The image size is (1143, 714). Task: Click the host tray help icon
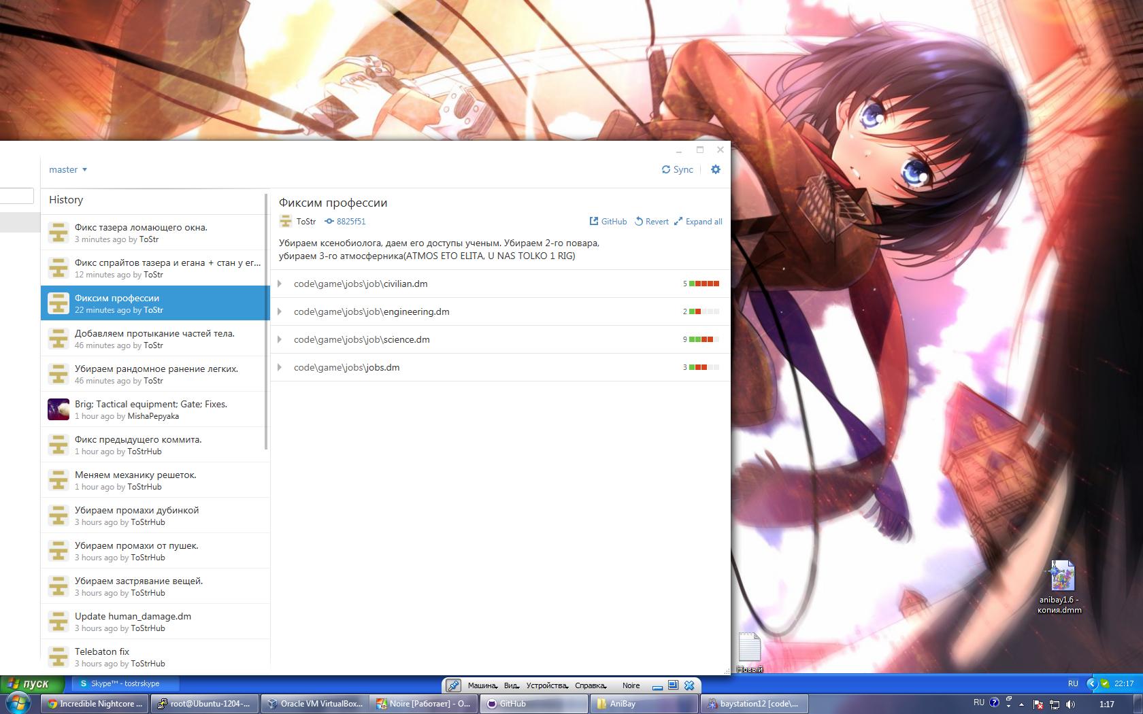[994, 702]
